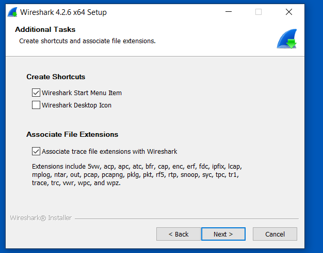Click the Wireshark fin icon in title bar

12,12
